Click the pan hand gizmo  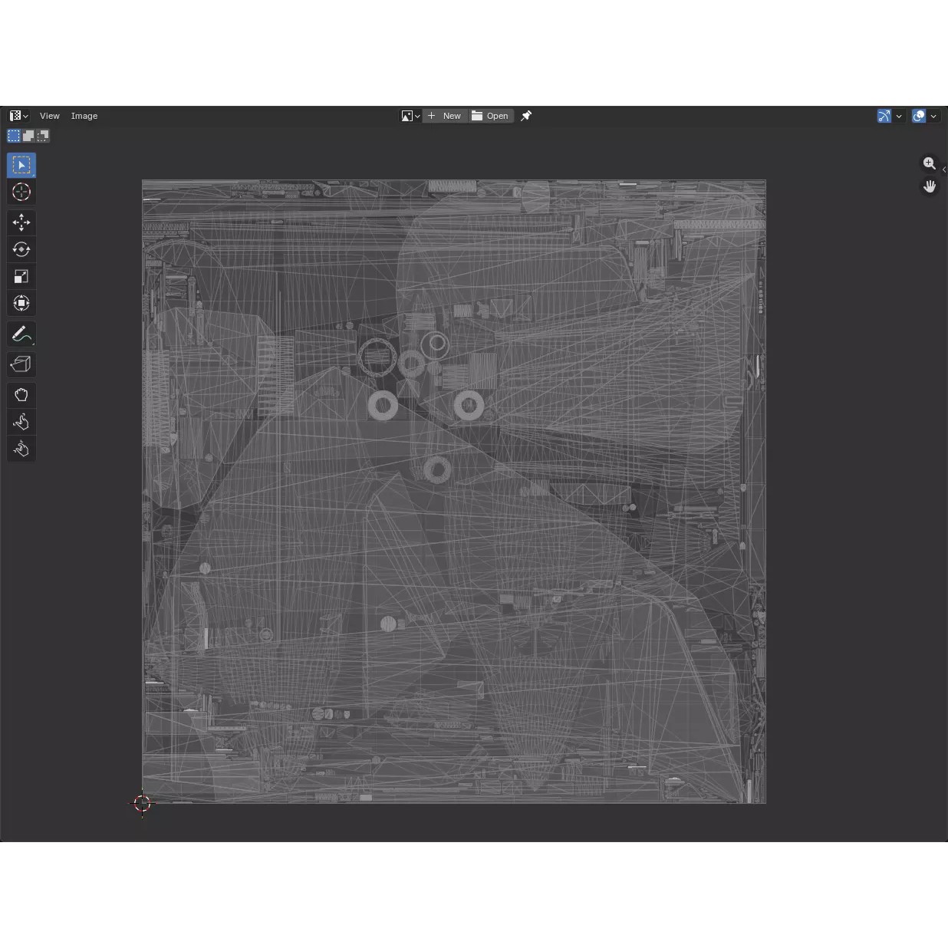pyautogui.click(x=930, y=186)
